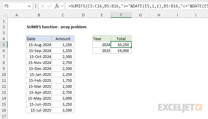The image size is (208, 119).
Task: Click the Date header cell
Action: 39,39
